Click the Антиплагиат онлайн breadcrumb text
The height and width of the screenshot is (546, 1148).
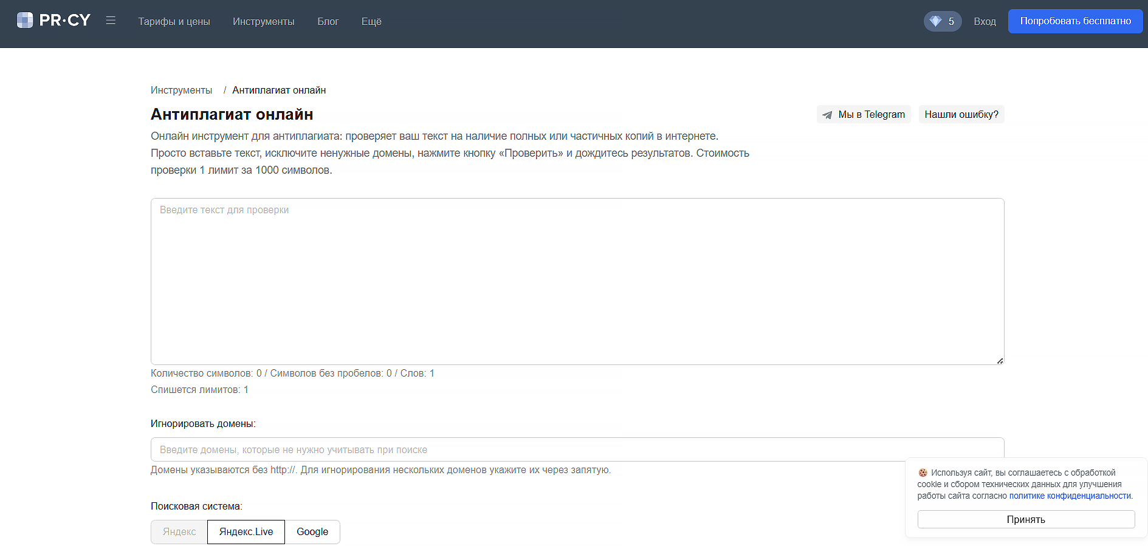pyautogui.click(x=279, y=90)
